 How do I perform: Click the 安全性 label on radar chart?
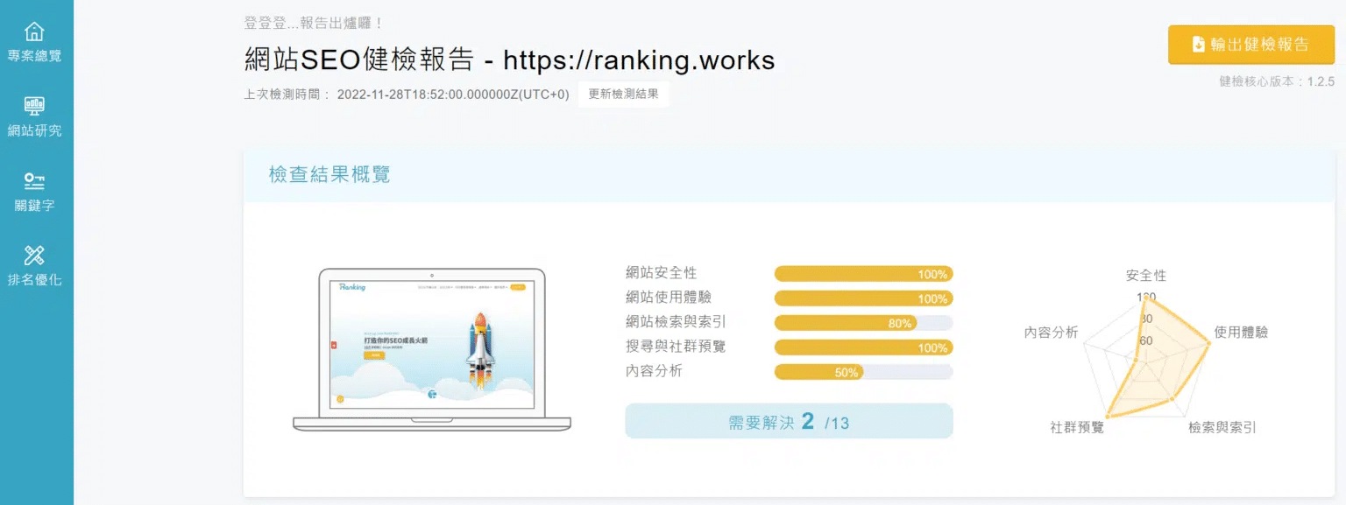point(1145,276)
